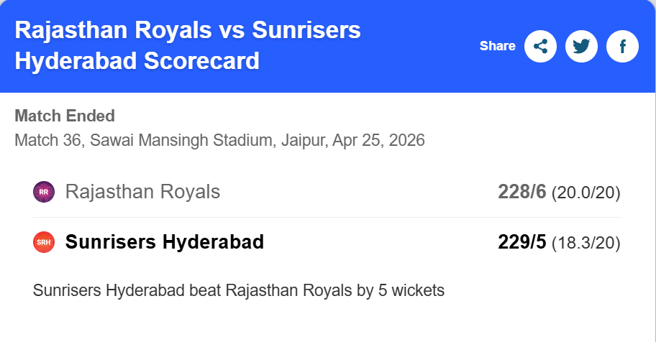Share the scorecard on Facebook
This screenshot has height=342, width=656.
[x=622, y=47]
